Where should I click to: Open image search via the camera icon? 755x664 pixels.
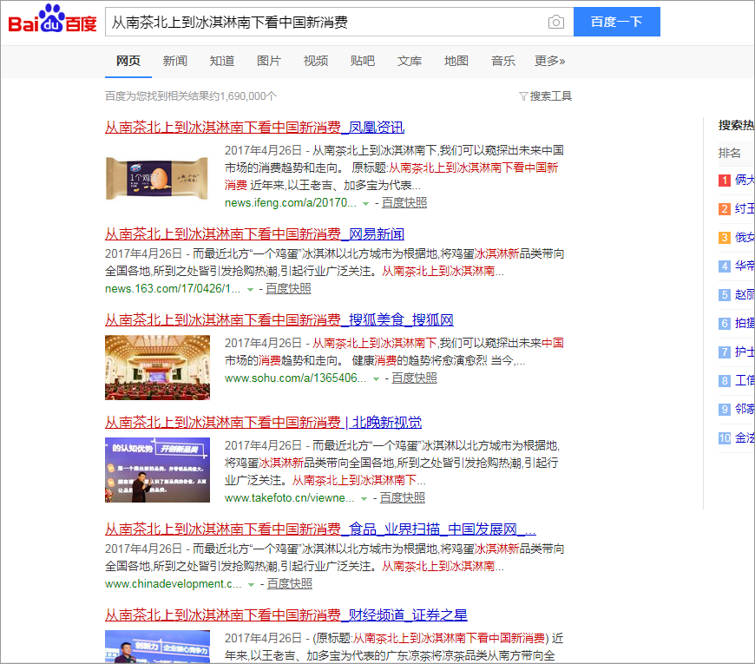555,22
